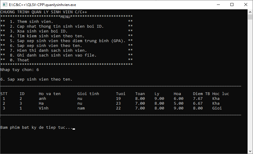253x154 pixels.
Task: Click the blinking cursor after 'tiep tuc...'
Action: 74,129
